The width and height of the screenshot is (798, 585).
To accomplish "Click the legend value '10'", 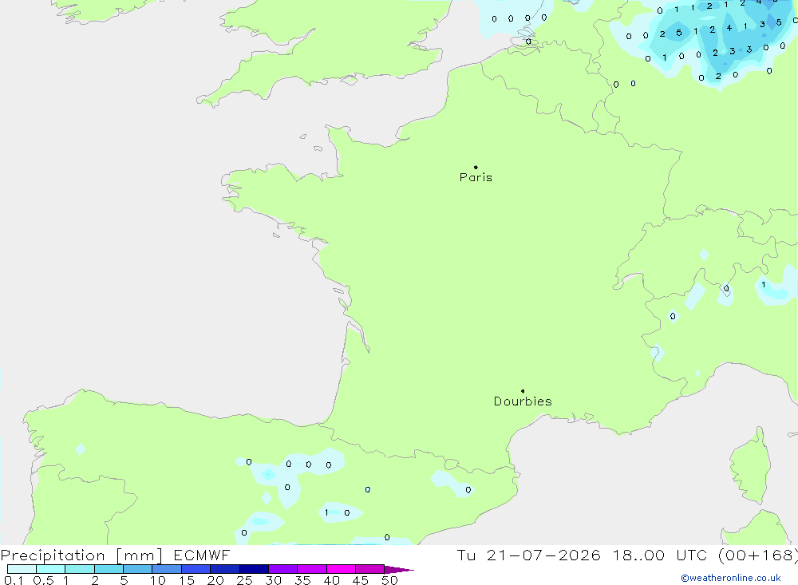I will pyautogui.click(x=158, y=580).
